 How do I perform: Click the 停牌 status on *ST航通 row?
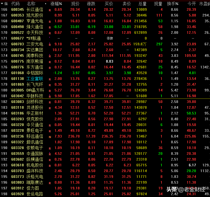[x=110, y=39]
